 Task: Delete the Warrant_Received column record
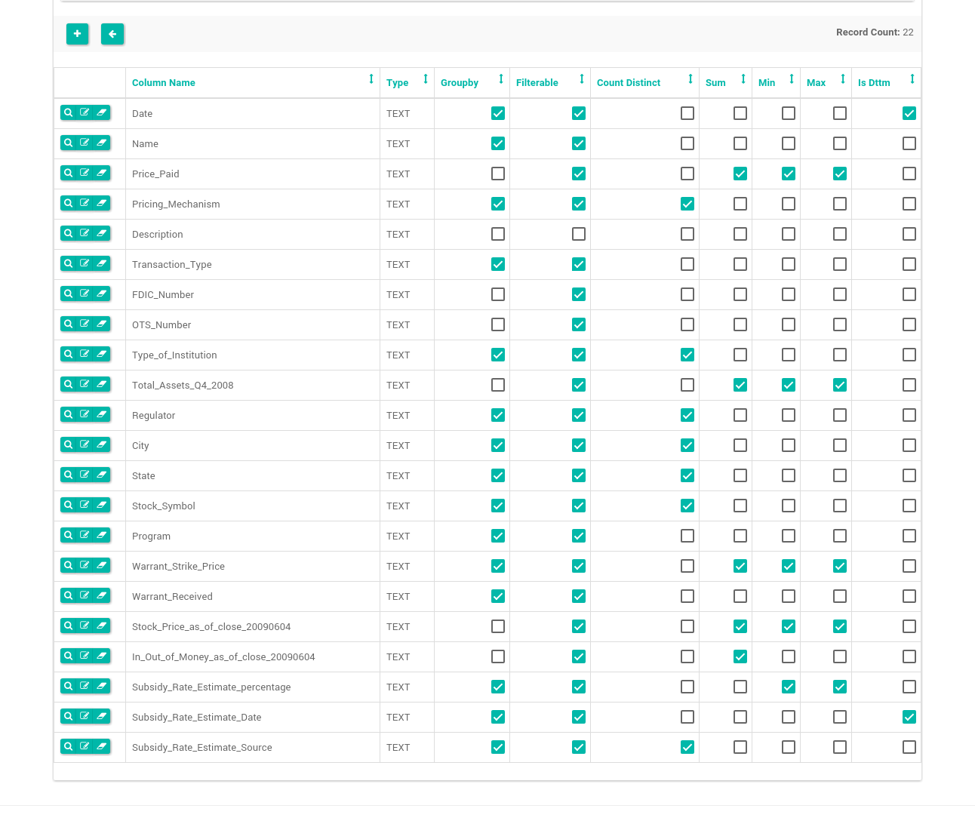[101, 595]
